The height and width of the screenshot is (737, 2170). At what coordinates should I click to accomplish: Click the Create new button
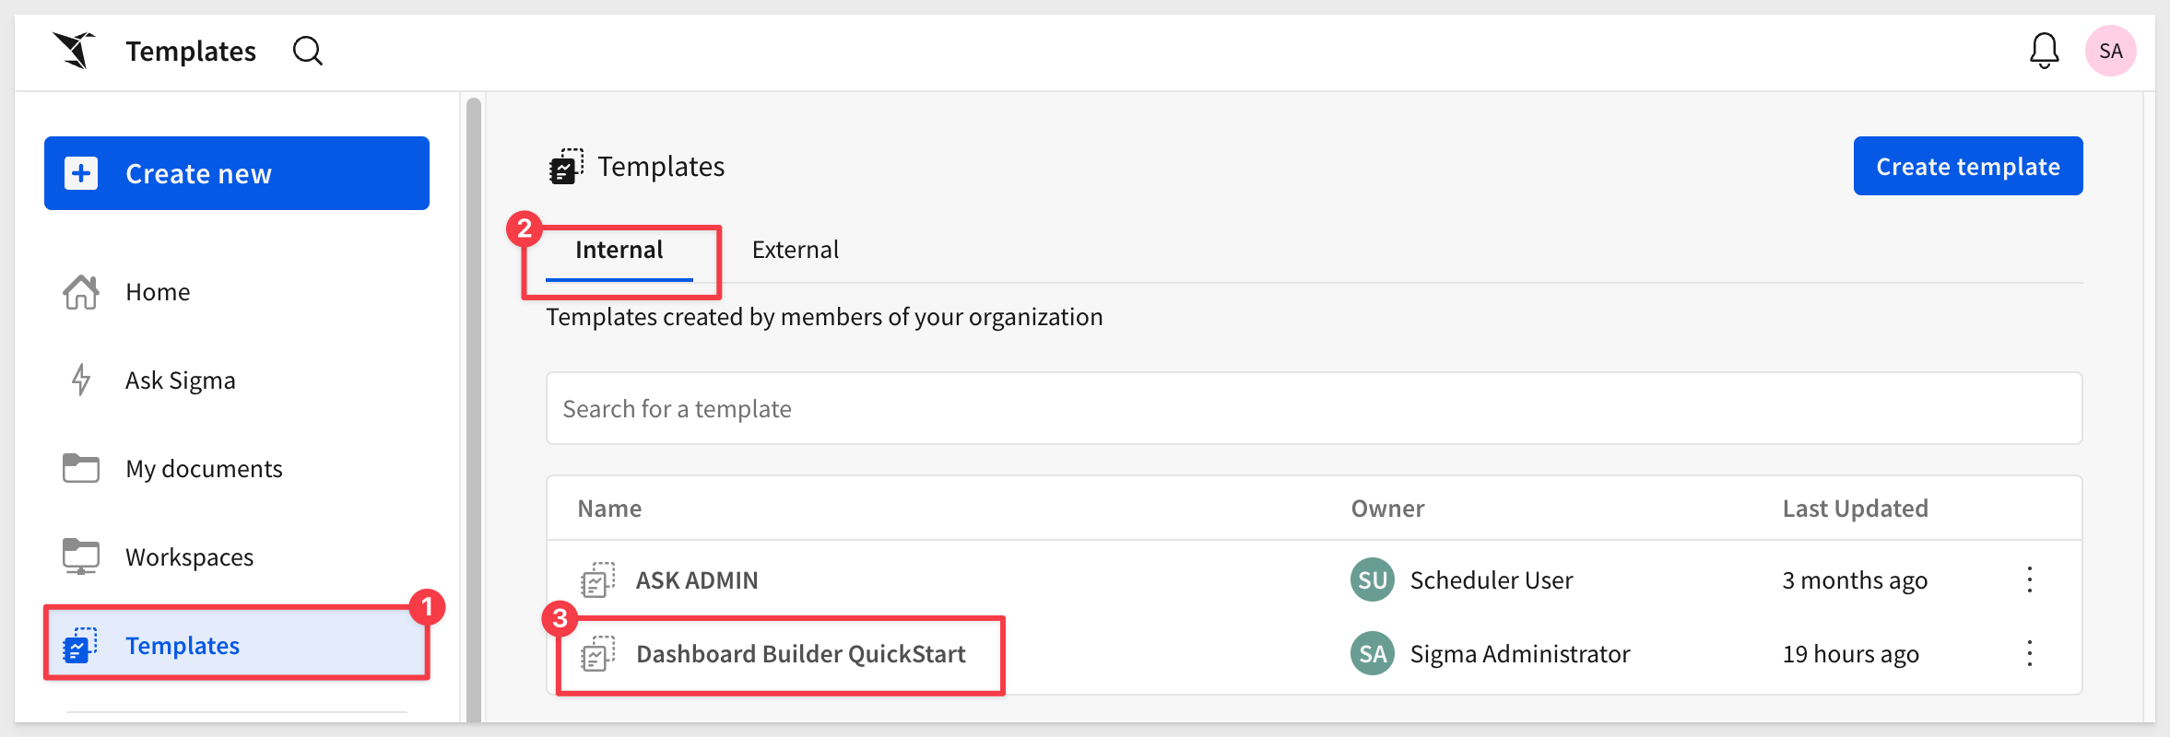pyautogui.click(x=237, y=173)
